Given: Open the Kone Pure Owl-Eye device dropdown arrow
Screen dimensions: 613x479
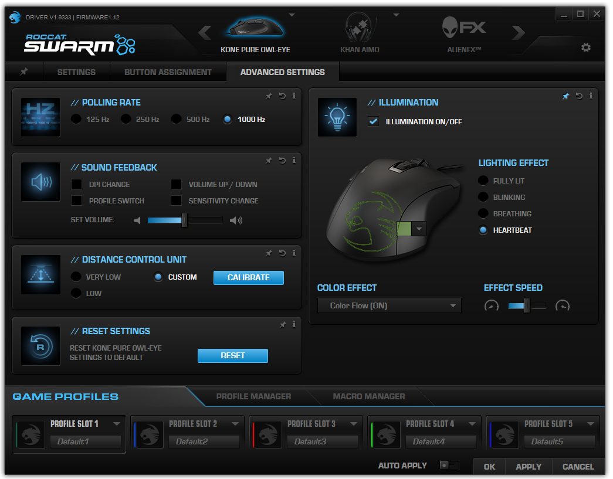Looking at the screenshot, I should click(292, 15).
